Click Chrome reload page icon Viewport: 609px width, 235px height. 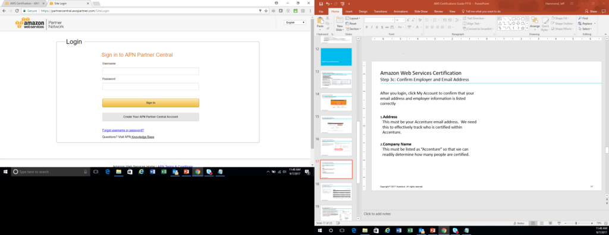click(x=17, y=11)
